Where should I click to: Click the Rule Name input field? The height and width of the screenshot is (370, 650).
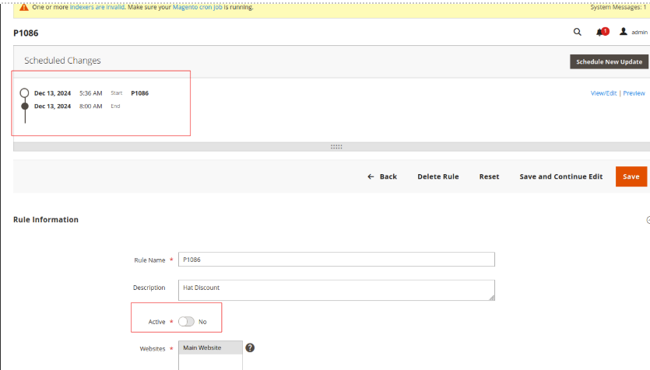coord(336,260)
